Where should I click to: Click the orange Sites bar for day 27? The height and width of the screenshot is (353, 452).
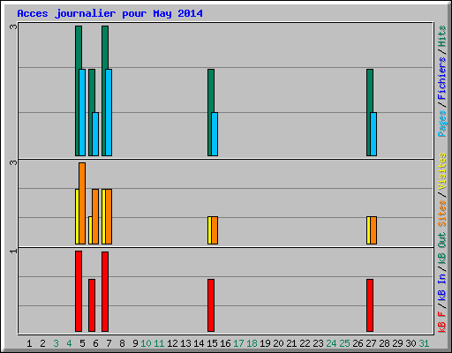tap(373, 230)
